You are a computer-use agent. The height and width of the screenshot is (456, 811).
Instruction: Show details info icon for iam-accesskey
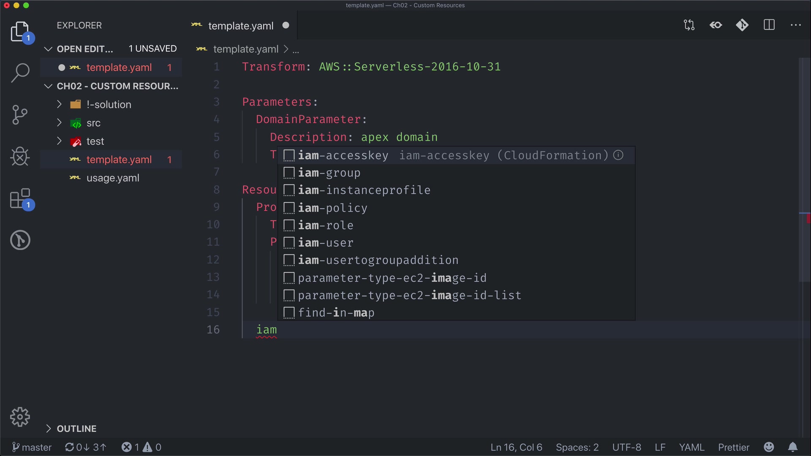[618, 155]
